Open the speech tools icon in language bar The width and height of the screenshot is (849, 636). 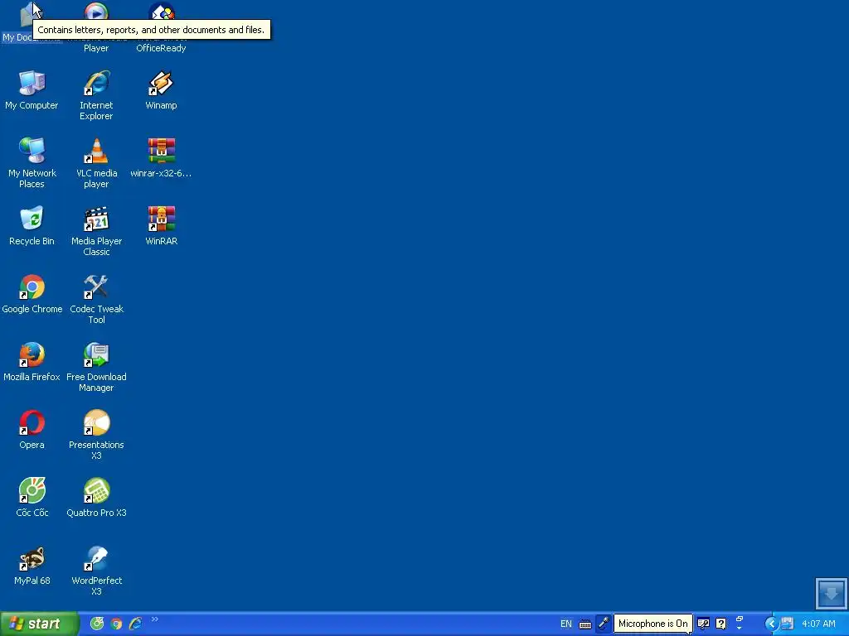(703, 624)
